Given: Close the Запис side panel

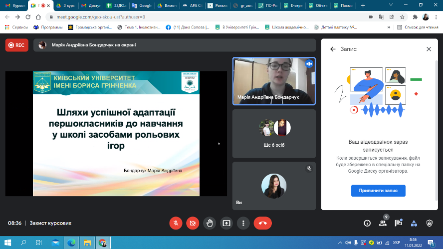Looking at the screenshot, I should [429, 49].
